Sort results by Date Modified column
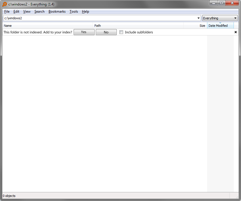241x201 pixels. [x=220, y=26]
